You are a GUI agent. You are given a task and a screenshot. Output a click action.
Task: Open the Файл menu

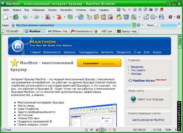tap(6, 10)
